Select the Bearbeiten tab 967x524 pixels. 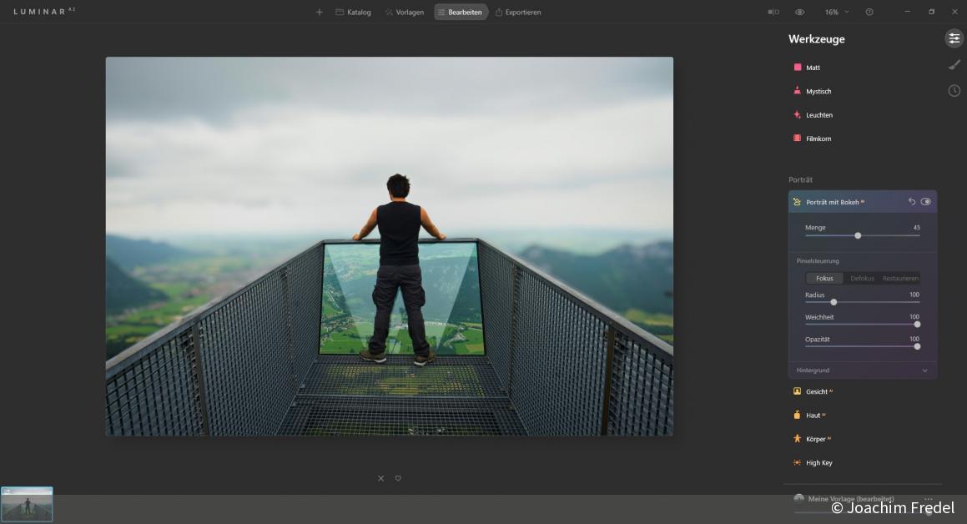(x=460, y=13)
